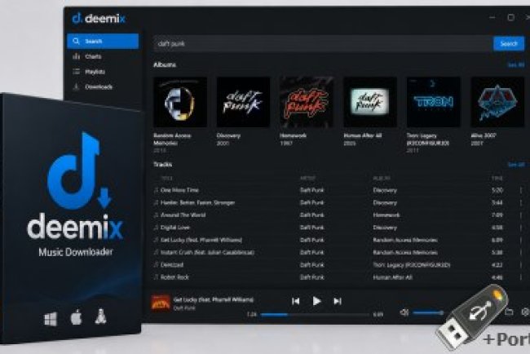The height and width of the screenshot is (354, 530).
Task: Click note icon for One More Time
Action: [x=157, y=190]
